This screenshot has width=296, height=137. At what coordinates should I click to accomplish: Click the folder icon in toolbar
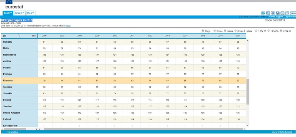coord(287,13)
